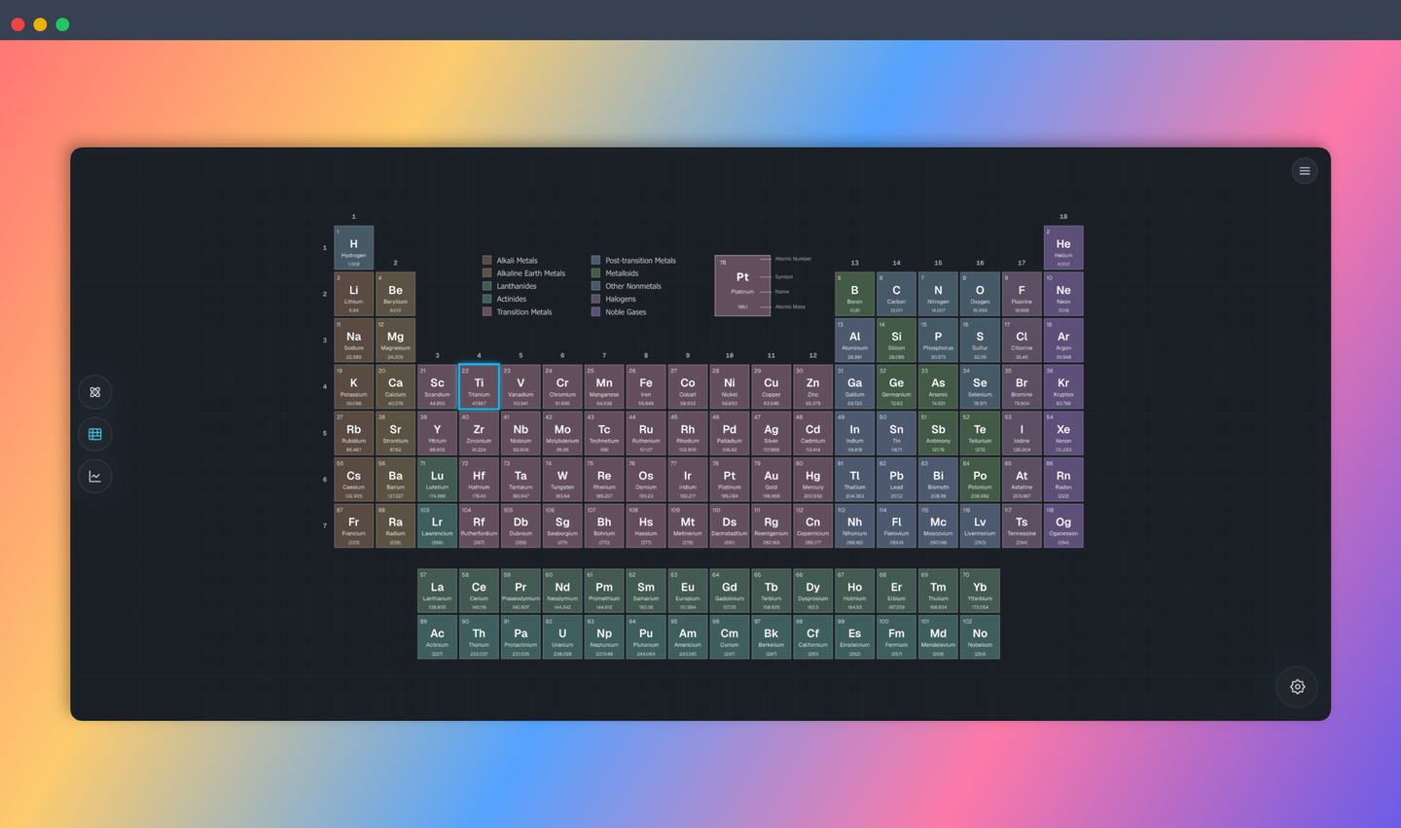
Task: Select the Hydrogen element tile
Action: (353, 247)
